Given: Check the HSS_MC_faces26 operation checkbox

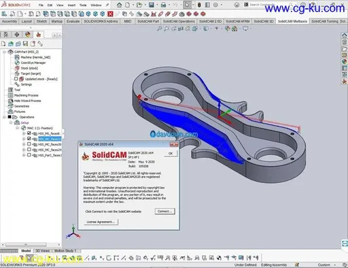Looking at the screenshot, I should 29,144.
